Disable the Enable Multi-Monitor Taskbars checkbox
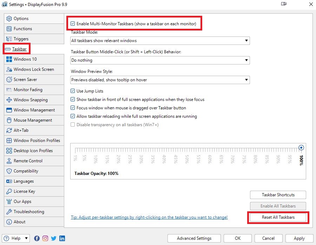Screen dimensions: 316x245 [x=73, y=24]
